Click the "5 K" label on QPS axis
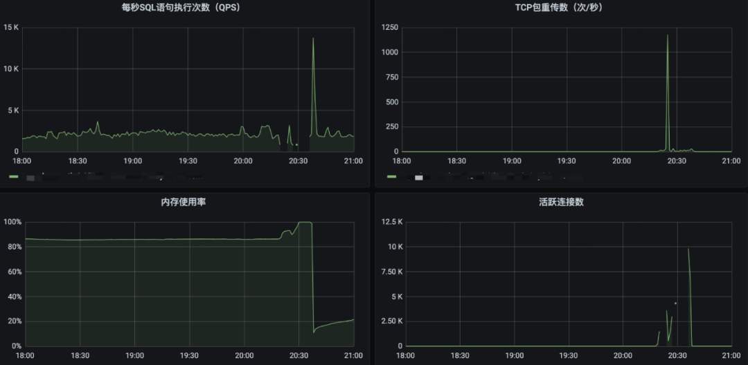The image size is (748, 365). click(13, 110)
